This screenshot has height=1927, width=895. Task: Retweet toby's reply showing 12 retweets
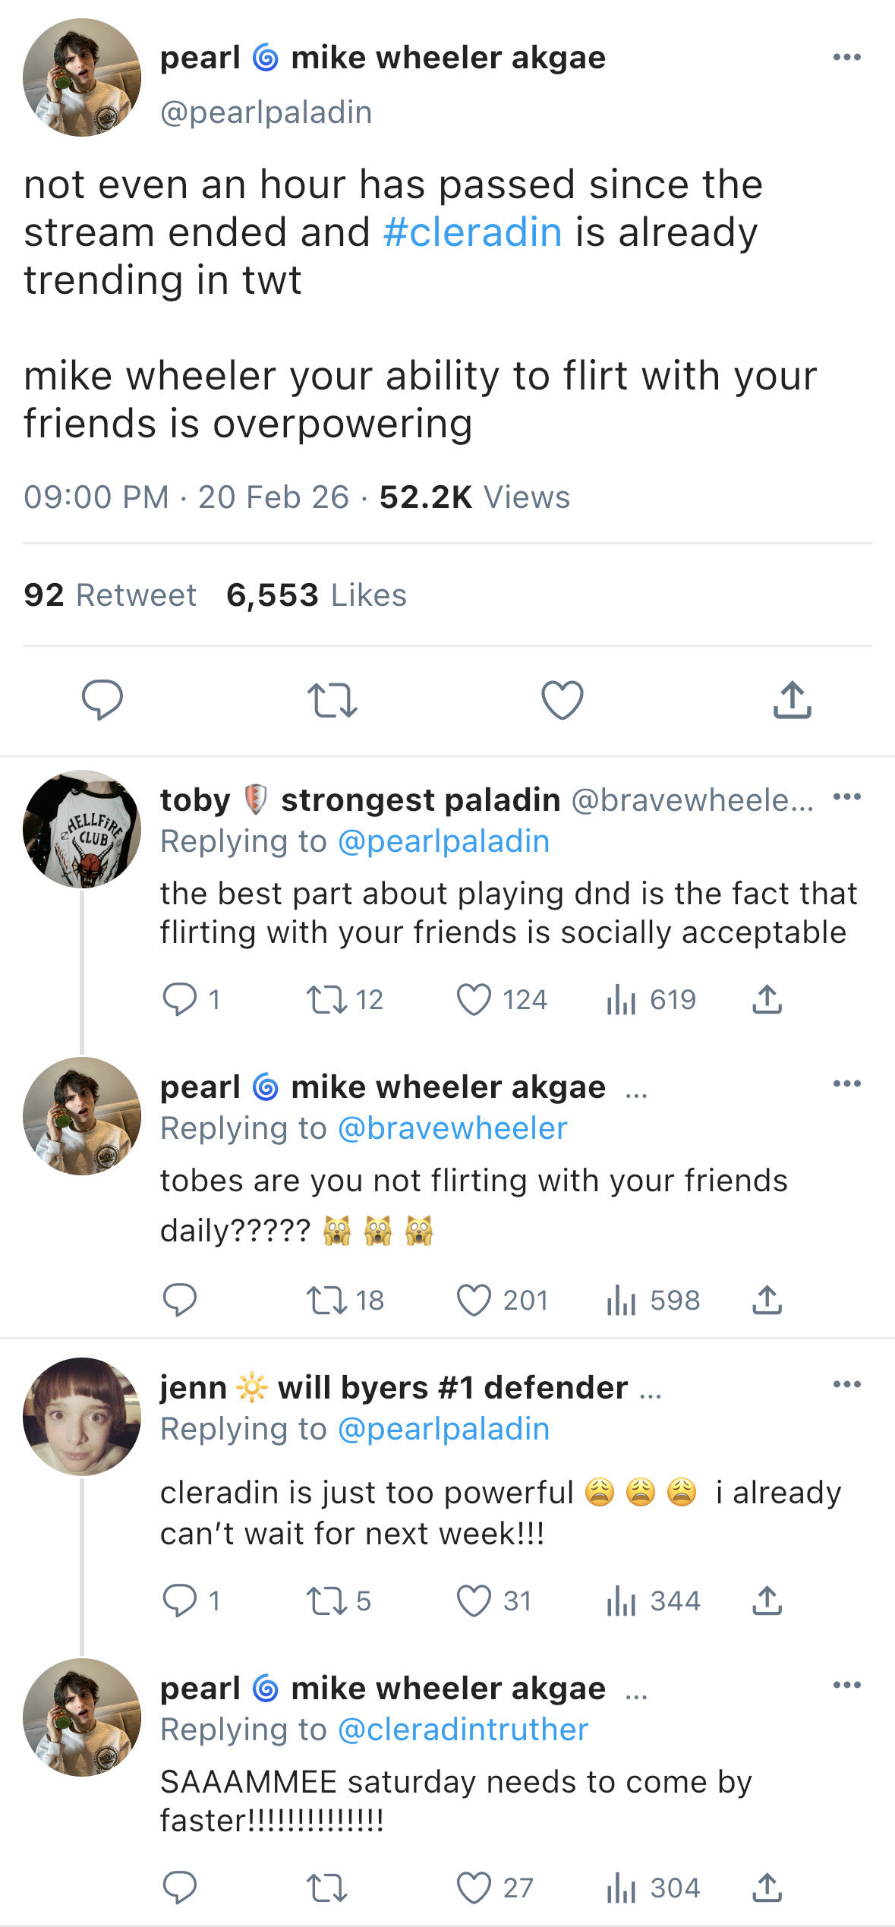coord(326,999)
